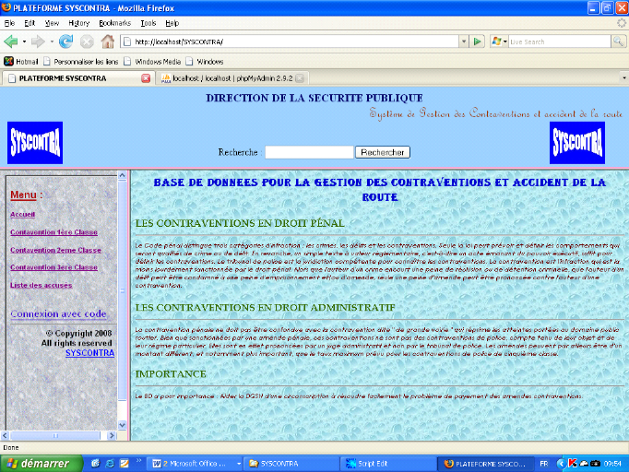The width and height of the screenshot is (629, 472).
Task: Expand hidden system tray icons arrow
Action: [561, 464]
